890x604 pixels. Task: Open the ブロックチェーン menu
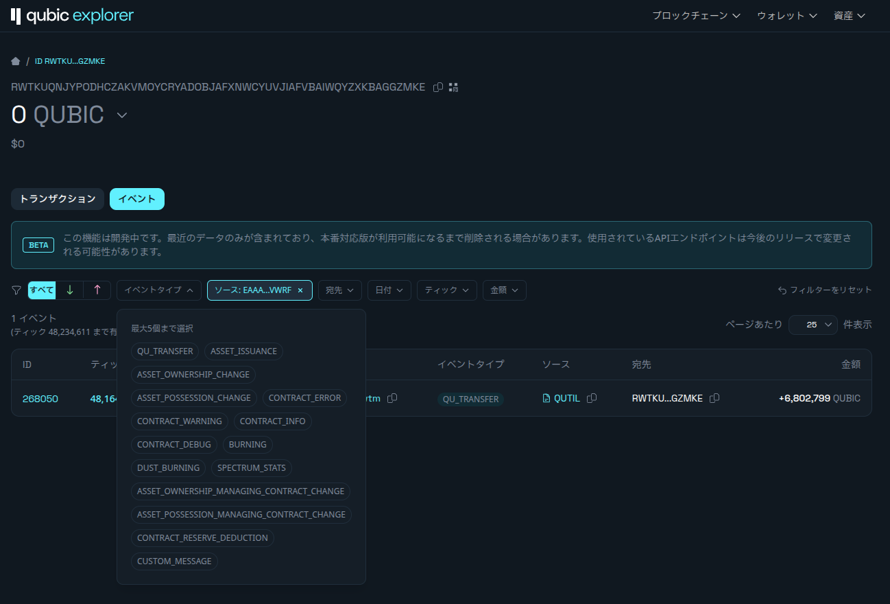point(696,16)
